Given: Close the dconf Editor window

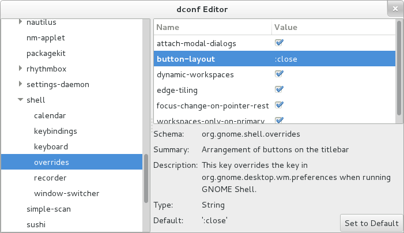Looking at the screenshot, I should pos(394,9).
